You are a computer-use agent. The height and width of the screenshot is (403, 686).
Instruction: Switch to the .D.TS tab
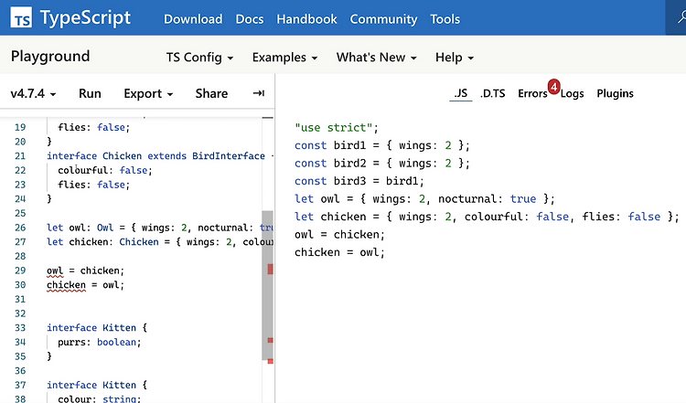(x=493, y=93)
